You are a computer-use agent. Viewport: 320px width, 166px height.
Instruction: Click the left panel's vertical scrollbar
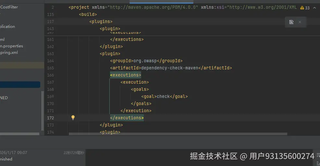point(43,111)
